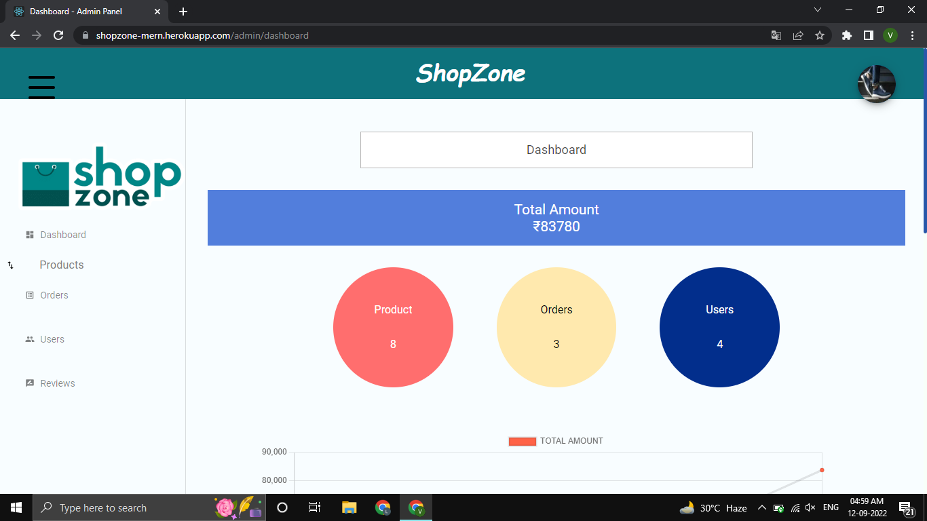Select the Users icon in the sidebar
The width and height of the screenshot is (927, 521).
pyautogui.click(x=29, y=339)
